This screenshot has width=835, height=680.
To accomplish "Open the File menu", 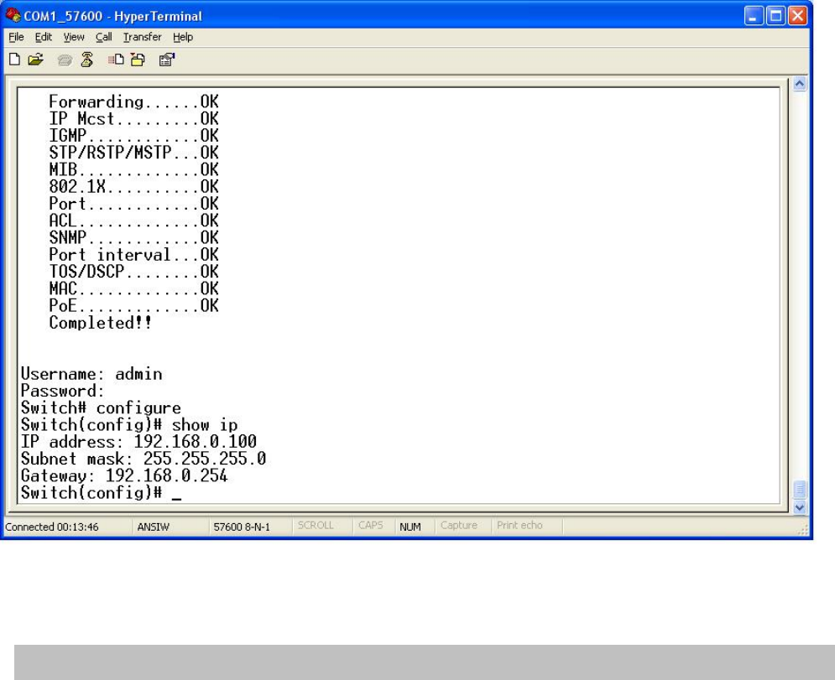I will point(16,37).
